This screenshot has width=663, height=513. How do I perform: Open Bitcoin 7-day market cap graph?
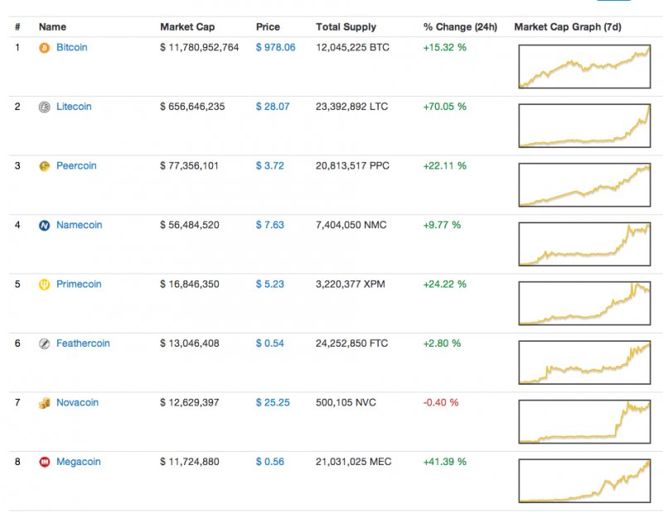pyautogui.click(x=584, y=66)
